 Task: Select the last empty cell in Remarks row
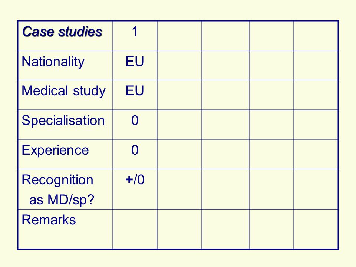click(x=316, y=229)
